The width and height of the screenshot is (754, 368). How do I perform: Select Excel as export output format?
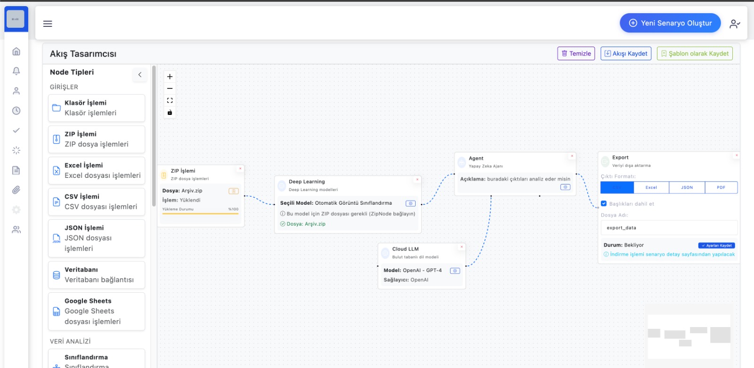click(x=651, y=187)
